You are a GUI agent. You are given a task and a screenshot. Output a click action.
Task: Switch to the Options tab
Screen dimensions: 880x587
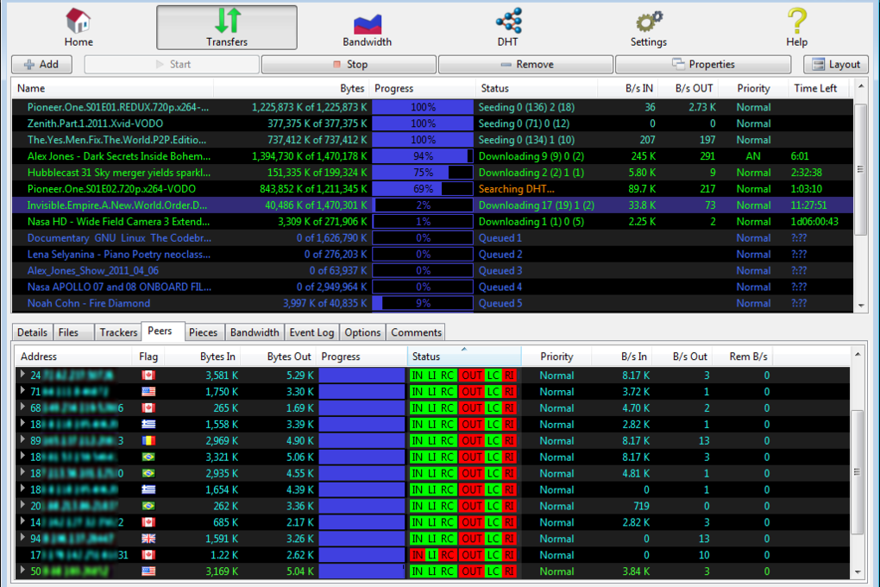(362, 332)
